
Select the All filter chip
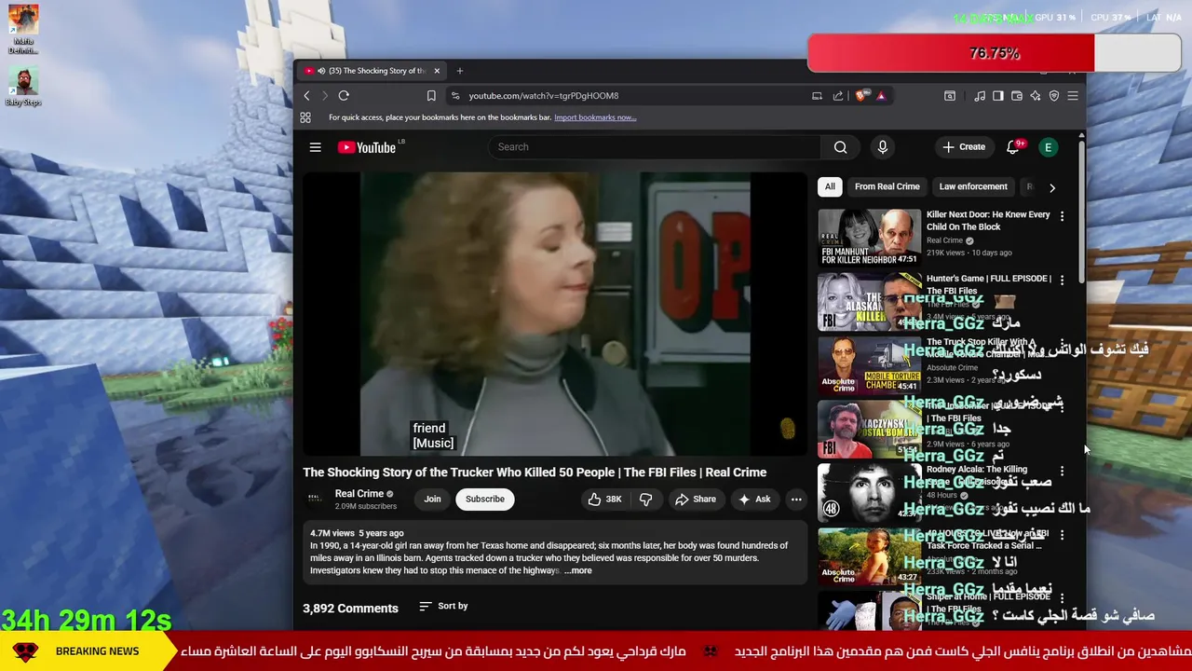(x=830, y=186)
